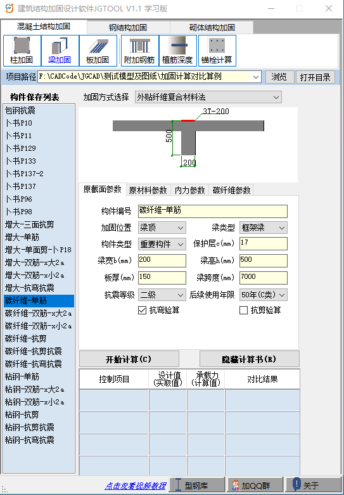Click the 梁跨度(mm) input field
The width and height of the screenshot is (344, 495).
point(263,278)
